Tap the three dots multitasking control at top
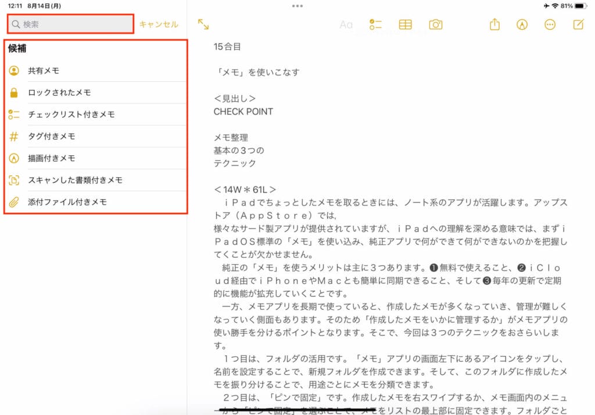This screenshot has width=595, height=415. tap(297, 6)
